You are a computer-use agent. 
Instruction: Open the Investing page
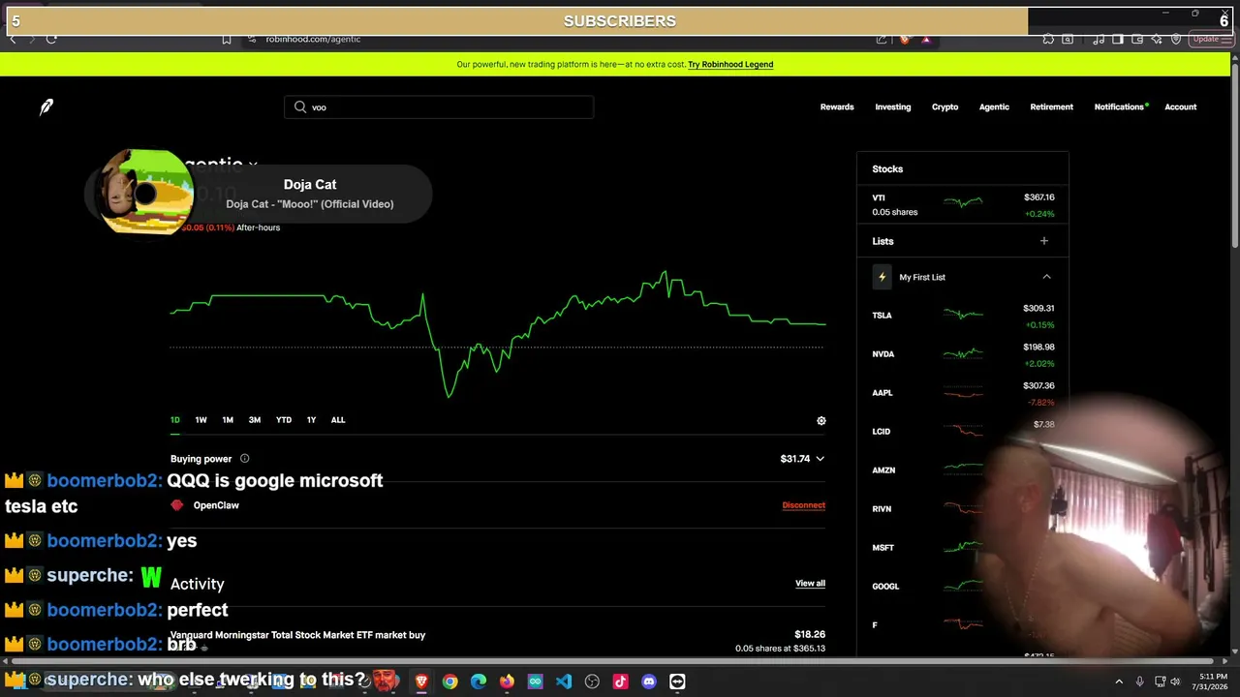(893, 106)
